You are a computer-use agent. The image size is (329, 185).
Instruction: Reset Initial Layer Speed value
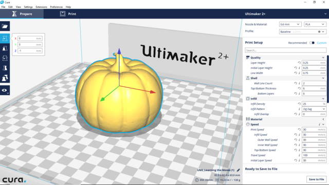pos(296,160)
